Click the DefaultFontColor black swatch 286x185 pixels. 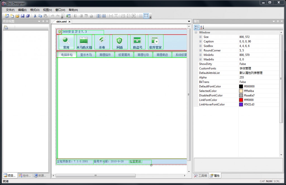pyautogui.click(x=241, y=87)
